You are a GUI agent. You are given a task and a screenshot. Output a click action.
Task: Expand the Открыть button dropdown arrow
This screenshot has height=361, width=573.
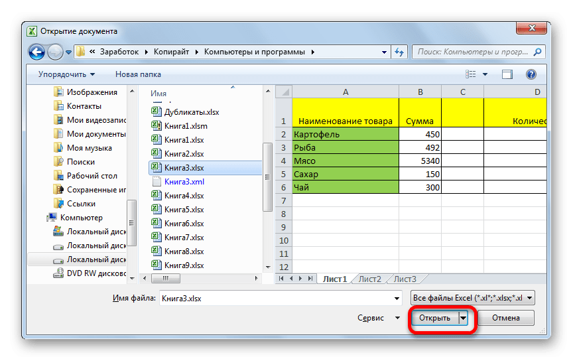463,318
